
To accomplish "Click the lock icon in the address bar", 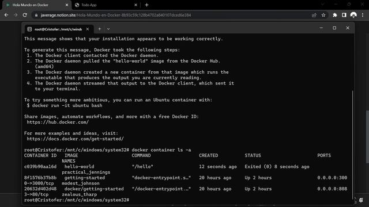I will tap(36, 16).
